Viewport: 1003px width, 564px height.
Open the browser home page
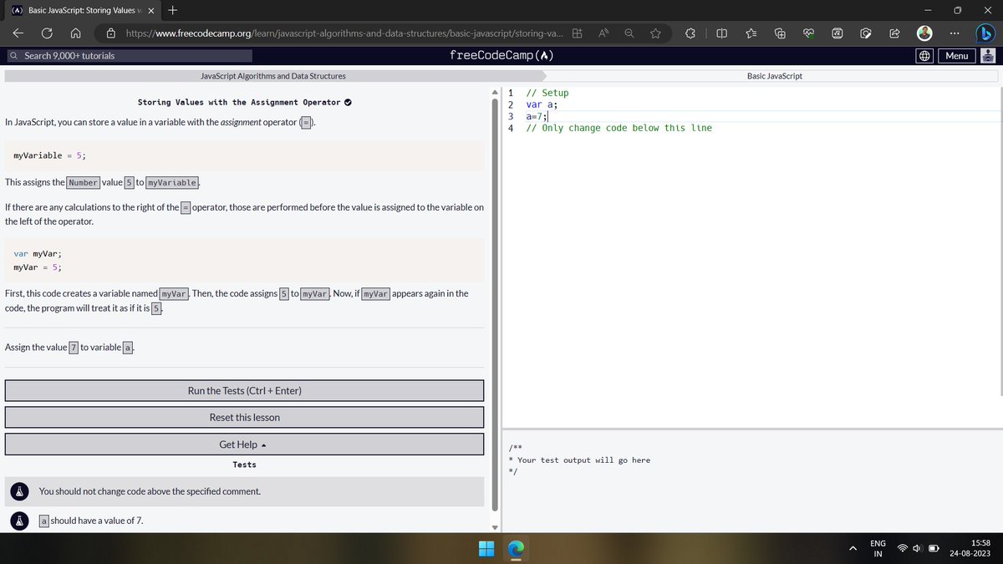[x=75, y=33]
